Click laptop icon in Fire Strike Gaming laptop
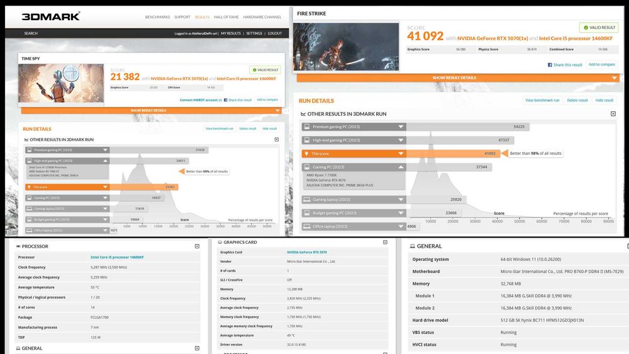This screenshot has height=354, width=629. click(x=307, y=200)
